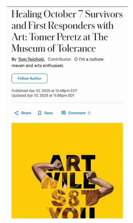Click the comment speech bubble icon
The width and height of the screenshot is (133, 223).
63,113
